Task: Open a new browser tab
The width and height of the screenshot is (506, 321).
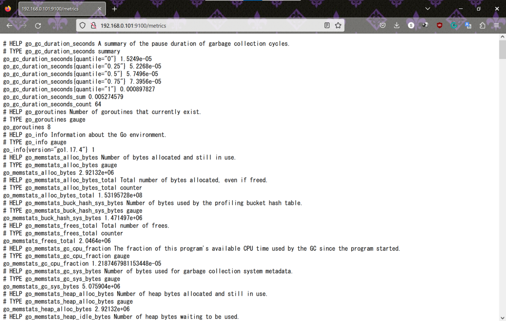Action: tap(114, 8)
